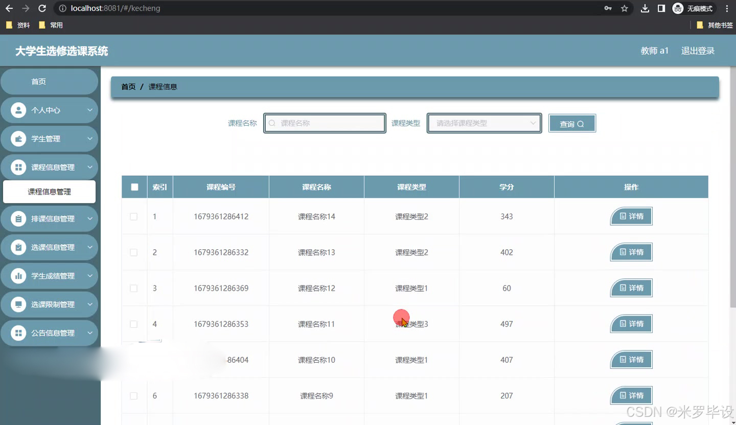
Task: Select the 课程信息管理 submenu item
Action: pyautogui.click(x=49, y=192)
